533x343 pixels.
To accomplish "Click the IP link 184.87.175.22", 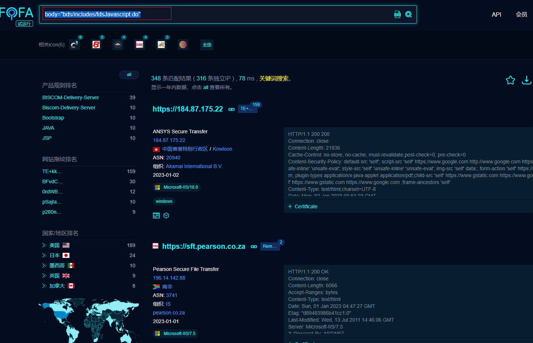I will click(x=169, y=140).
